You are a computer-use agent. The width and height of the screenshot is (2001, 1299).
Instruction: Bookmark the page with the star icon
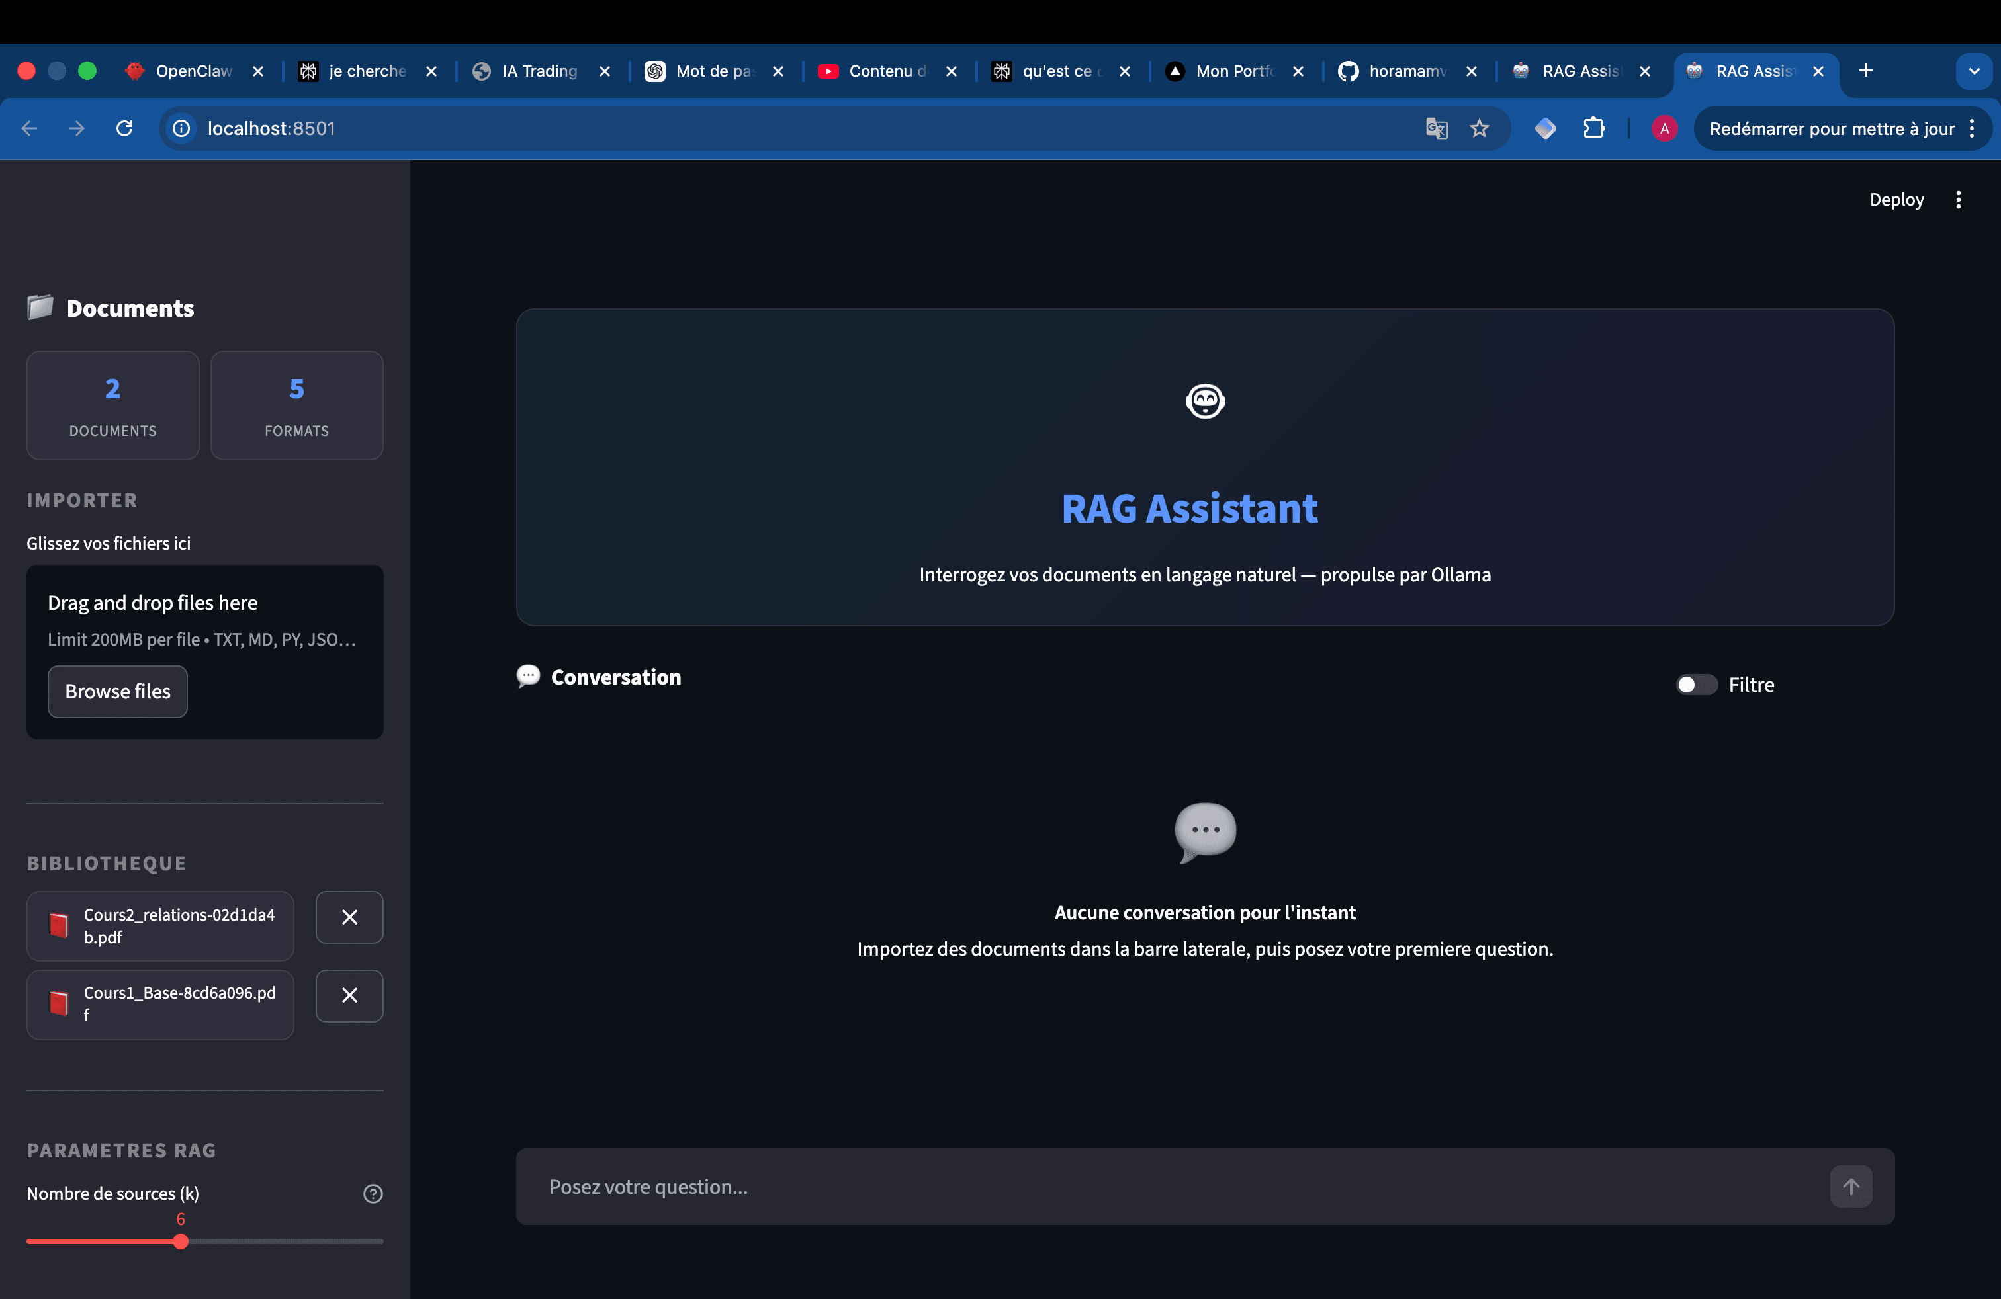pos(1480,128)
